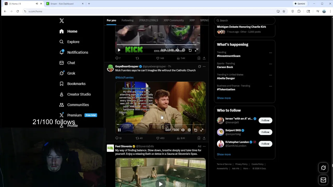Show more under Who to follow
The image size is (333, 187).
[224, 154]
